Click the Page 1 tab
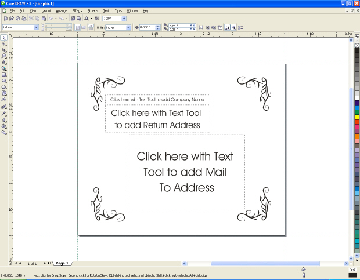This screenshot has height=280, width=360. (x=62, y=263)
